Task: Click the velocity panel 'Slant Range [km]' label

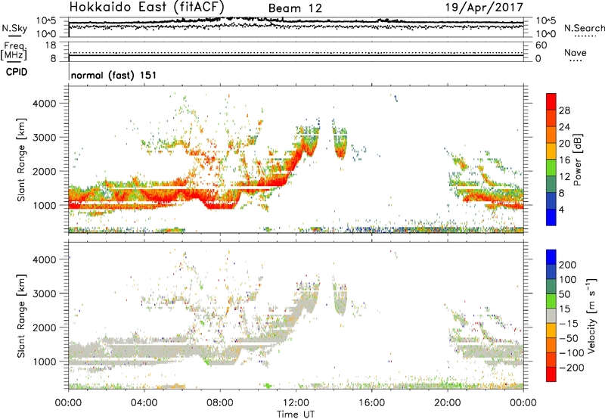Action: click(21, 316)
